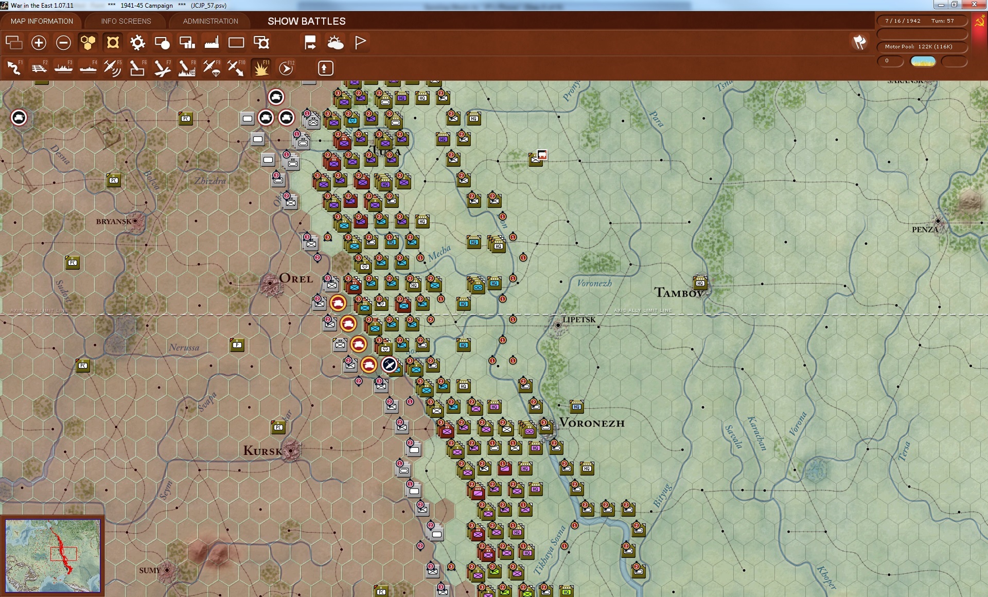Click the upward arrow box icon
The height and width of the screenshot is (597, 988).
point(325,68)
